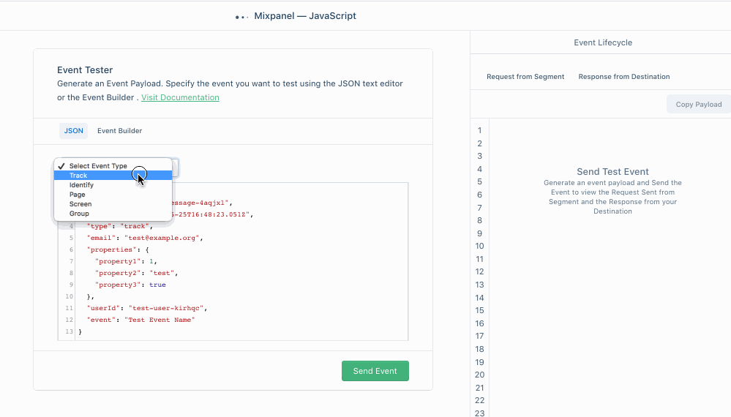This screenshot has height=417, width=731.
Task: Click line number 13 in editor gutter
Action: (69, 331)
